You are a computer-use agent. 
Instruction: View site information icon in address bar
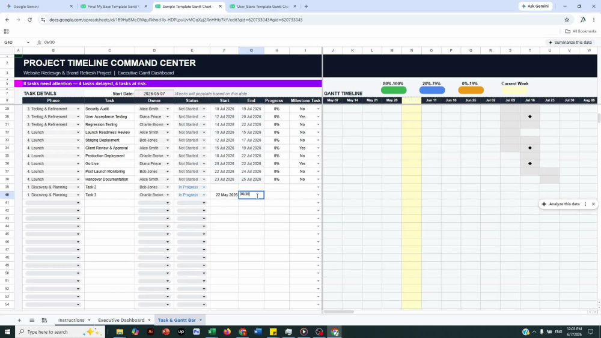43,20
